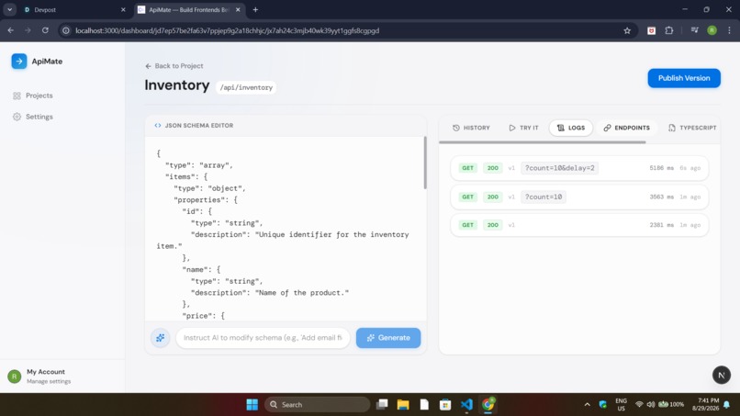Show hidden system tray icons
The image size is (740, 416).
pos(587,405)
